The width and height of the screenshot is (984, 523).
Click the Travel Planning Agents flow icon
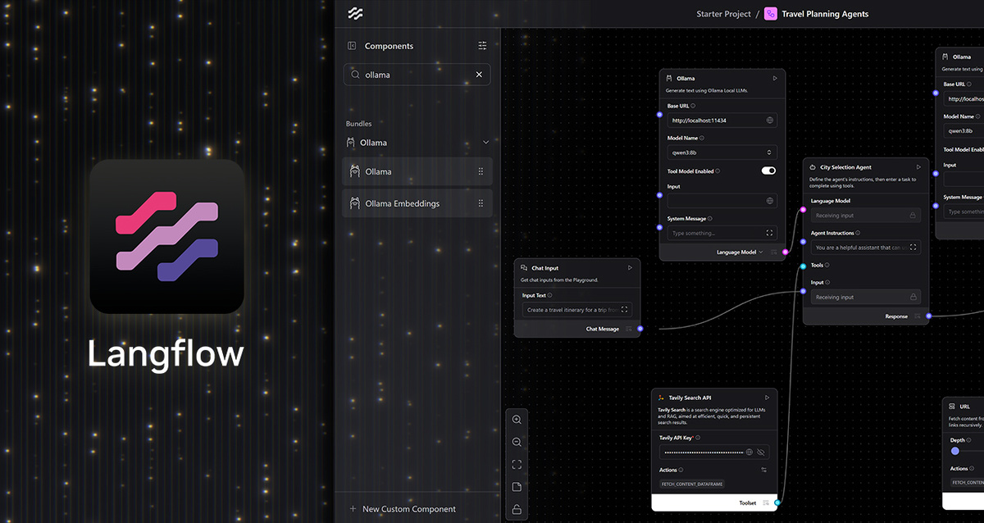(x=771, y=14)
